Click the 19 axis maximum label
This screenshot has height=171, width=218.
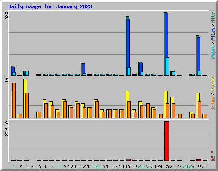pyautogui.click(x=6, y=80)
